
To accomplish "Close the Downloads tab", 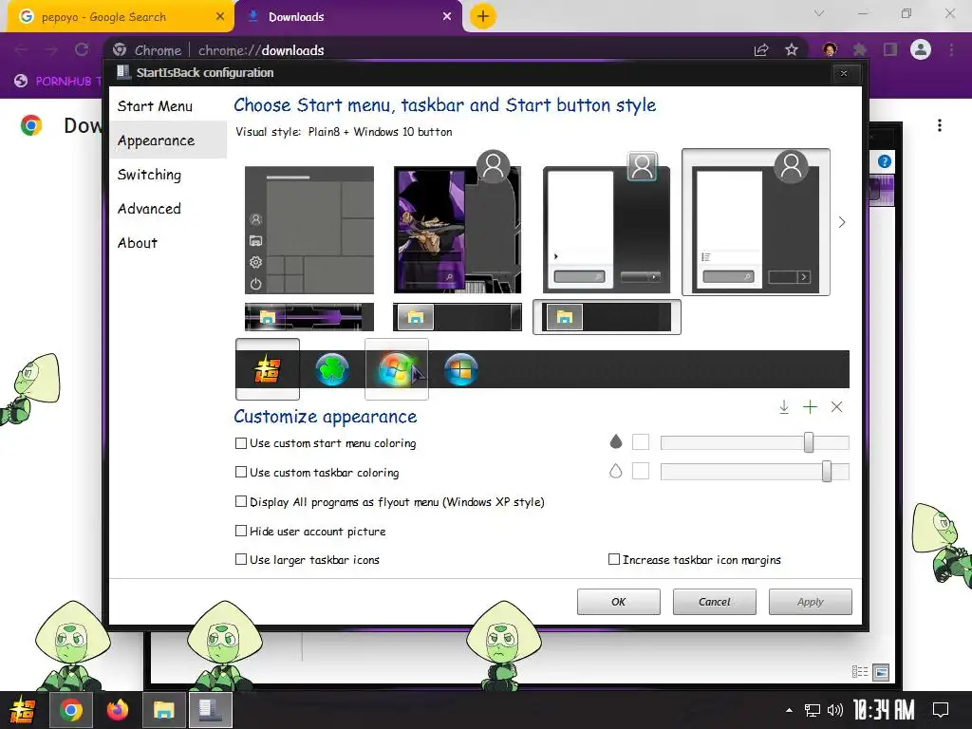I will (447, 17).
